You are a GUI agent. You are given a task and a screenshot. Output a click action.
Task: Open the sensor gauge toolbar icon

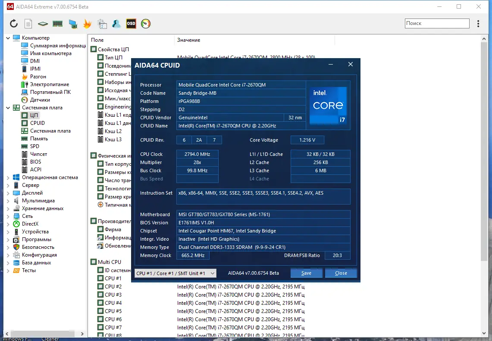146,24
